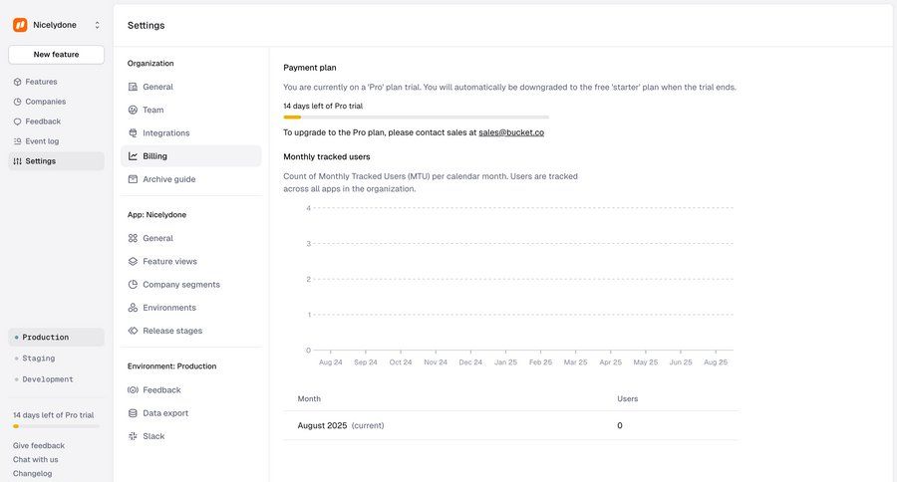Go to Event log page
The image size is (897, 482).
coord(56,141)
